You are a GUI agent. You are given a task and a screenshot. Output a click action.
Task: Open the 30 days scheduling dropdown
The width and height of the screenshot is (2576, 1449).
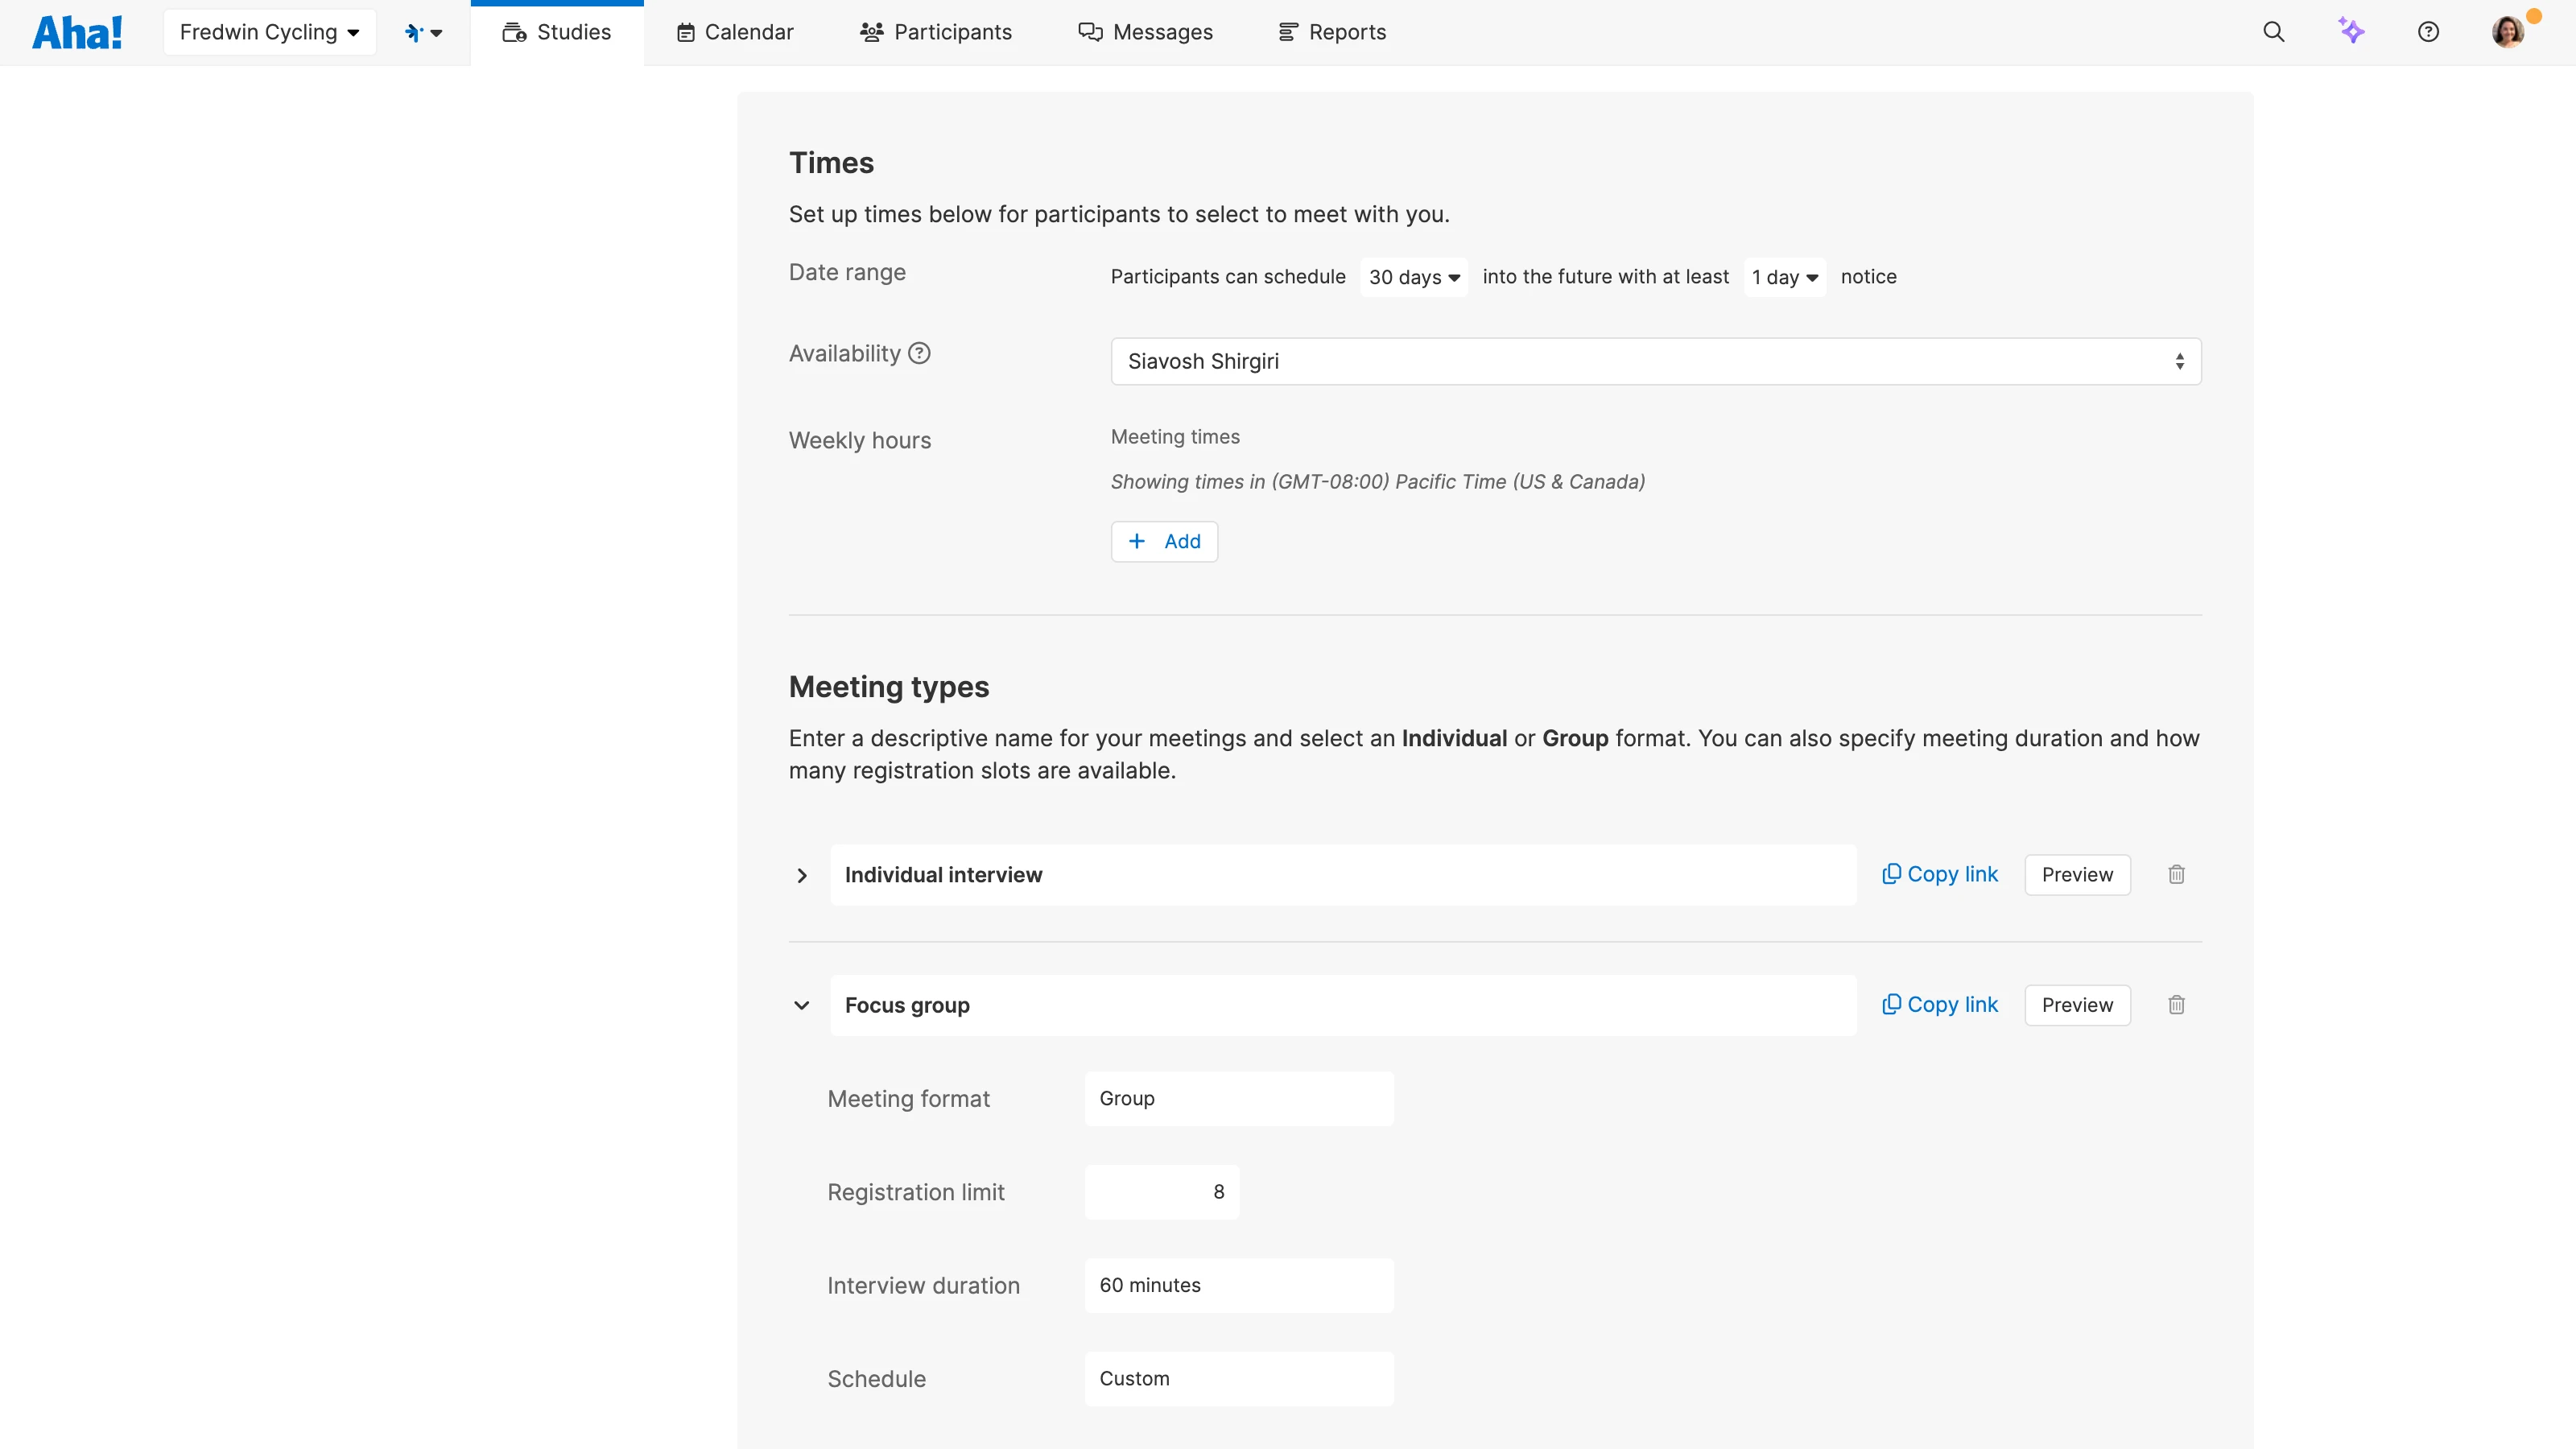pos(1413,277)
